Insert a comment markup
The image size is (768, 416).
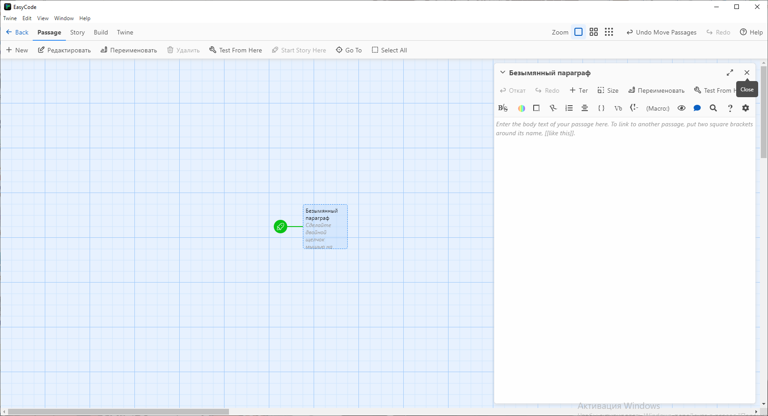[634, 108]
